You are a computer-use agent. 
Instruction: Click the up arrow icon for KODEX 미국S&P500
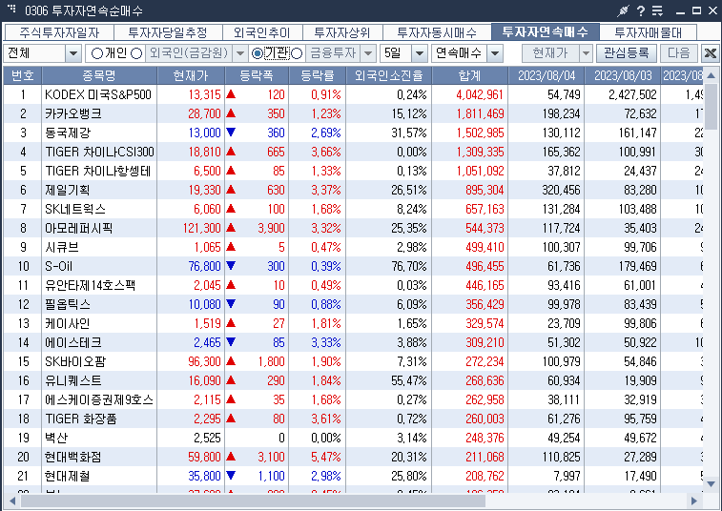[231, 94]
